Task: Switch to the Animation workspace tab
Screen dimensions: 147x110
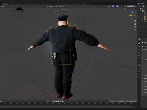Action: (x=50, y=4)
